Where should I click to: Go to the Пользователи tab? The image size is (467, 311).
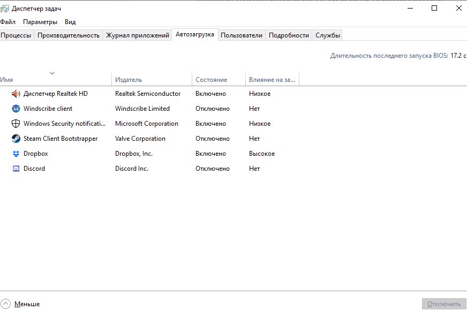coord(242,35)
